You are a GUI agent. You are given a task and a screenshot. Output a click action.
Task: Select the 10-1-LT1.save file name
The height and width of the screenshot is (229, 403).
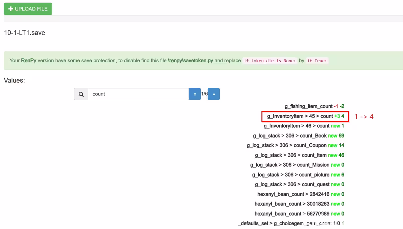click(x=24, y=33)
